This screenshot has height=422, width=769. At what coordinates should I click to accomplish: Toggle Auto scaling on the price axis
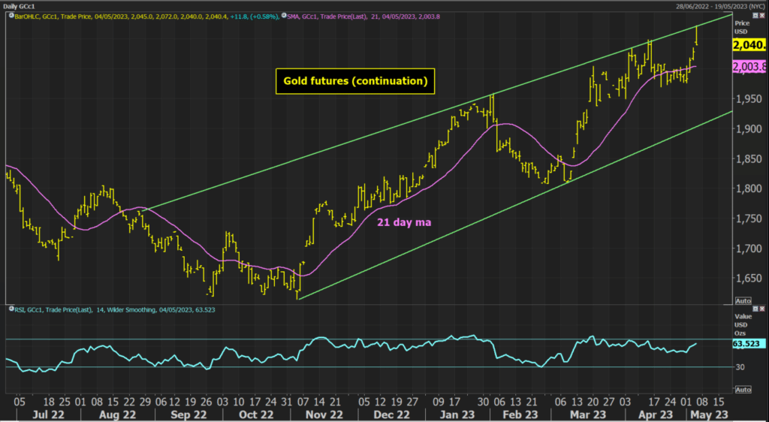point(742,299)
